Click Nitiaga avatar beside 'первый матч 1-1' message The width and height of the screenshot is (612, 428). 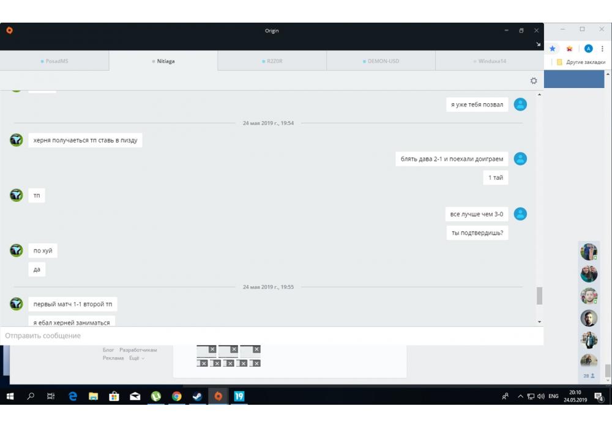(17, 304)
